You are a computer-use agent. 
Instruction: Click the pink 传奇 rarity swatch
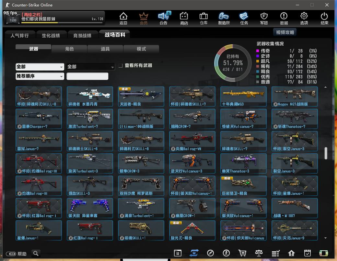(x=258, y=51)
